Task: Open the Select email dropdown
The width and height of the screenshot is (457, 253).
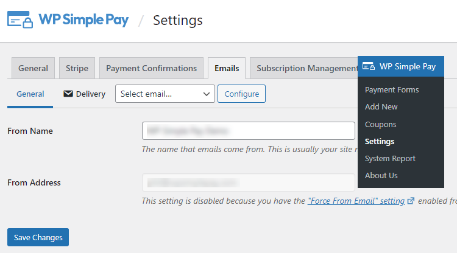Action: (x=165, y=94)
